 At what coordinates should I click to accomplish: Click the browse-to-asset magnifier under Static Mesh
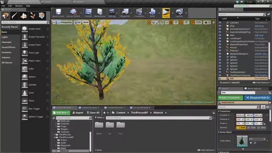255,143
